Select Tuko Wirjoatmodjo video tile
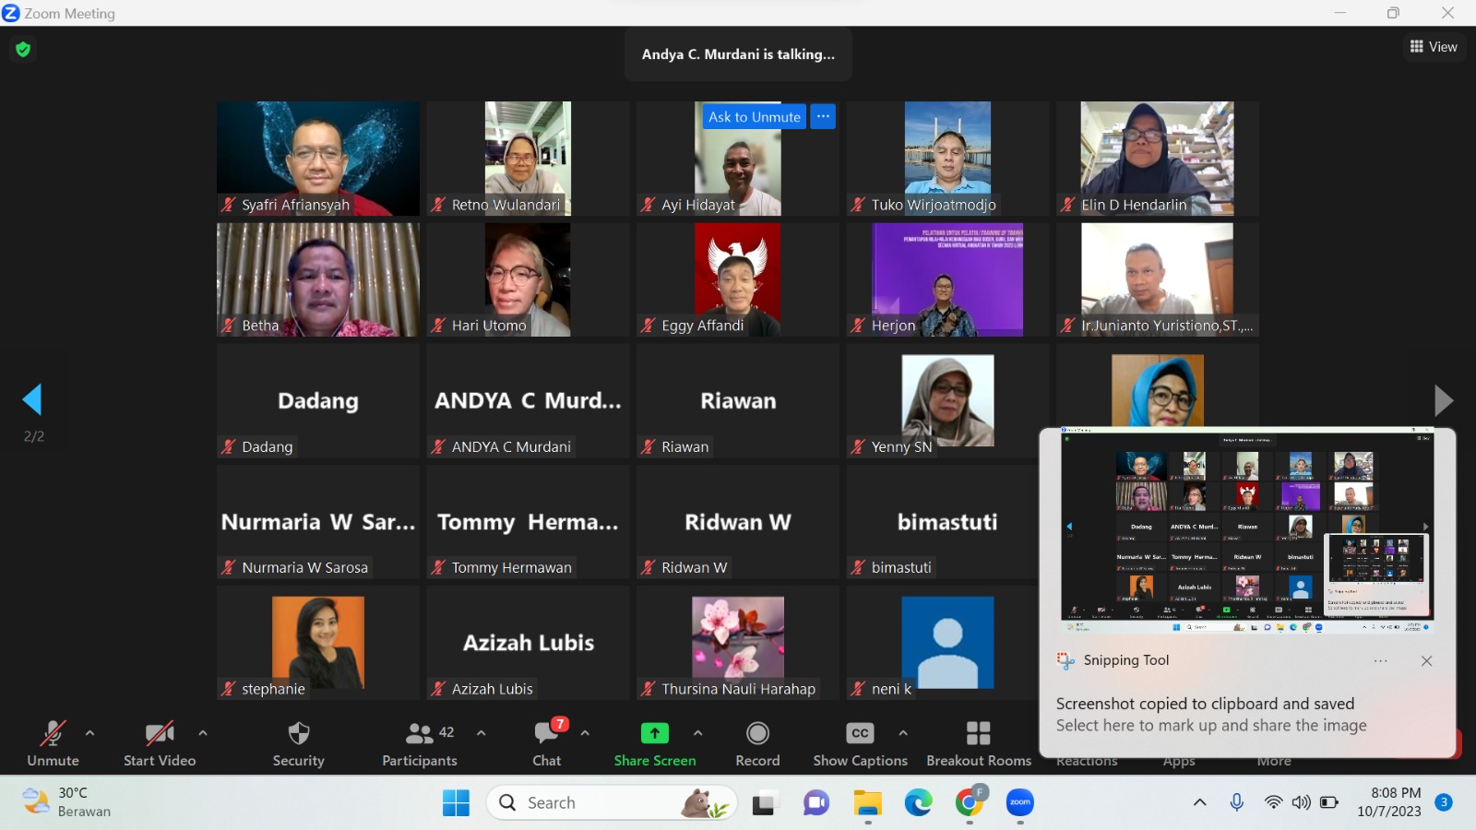1476x830 pixels. point(947,159)
